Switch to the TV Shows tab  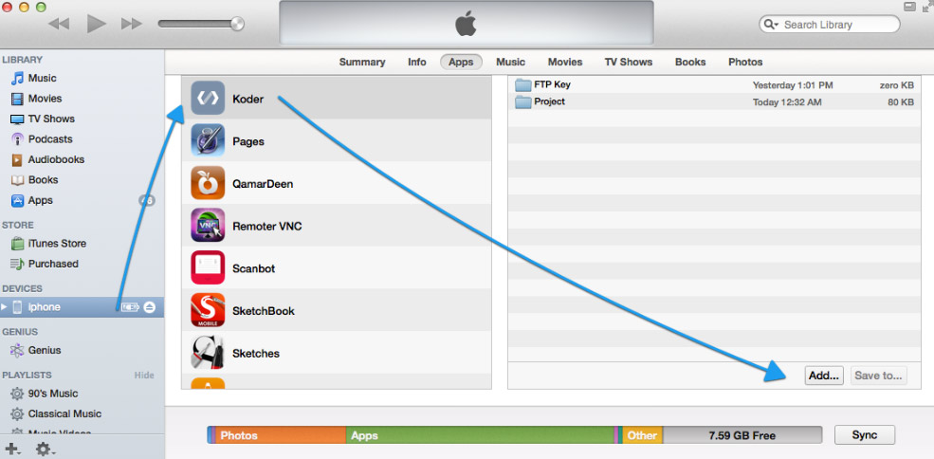(x=629, y=62)
